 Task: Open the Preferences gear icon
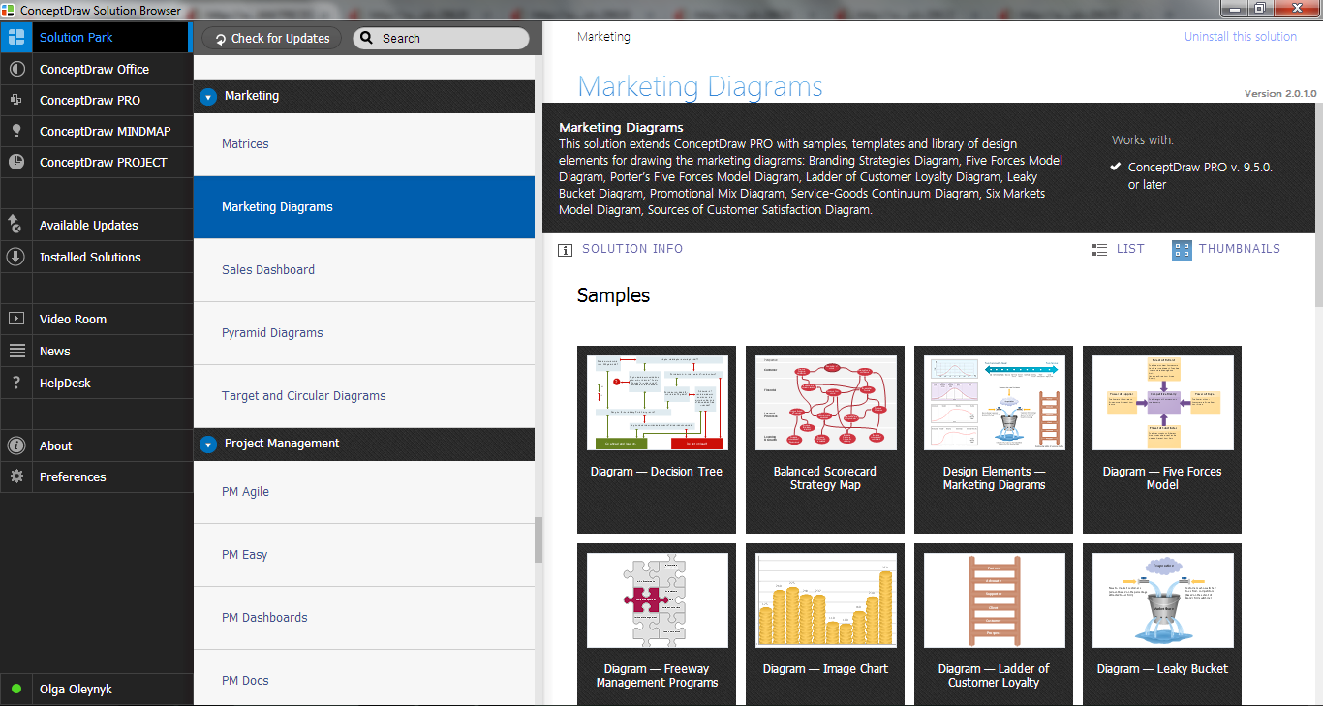15,476
